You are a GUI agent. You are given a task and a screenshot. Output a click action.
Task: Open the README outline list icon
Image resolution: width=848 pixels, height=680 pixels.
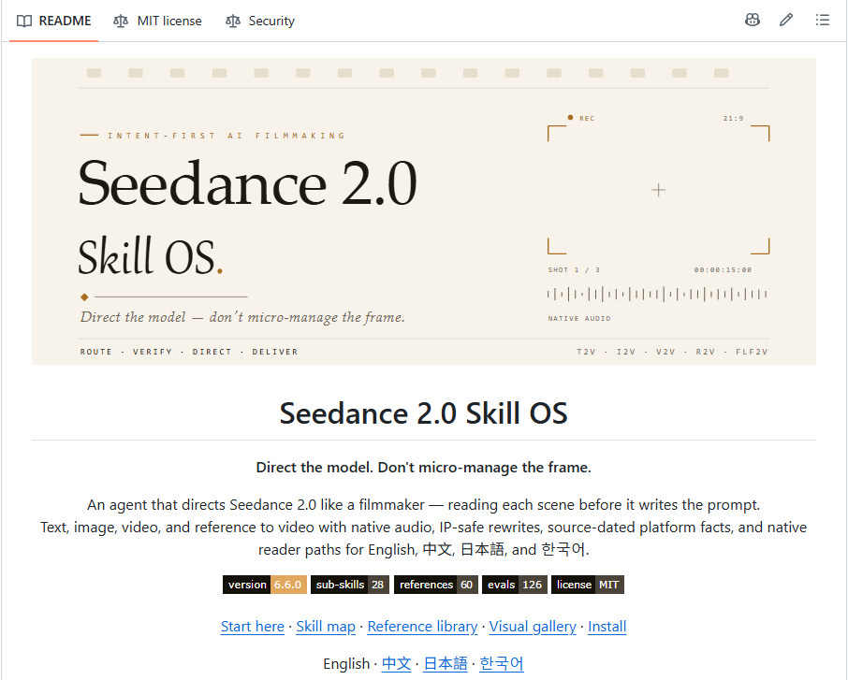(x=822, y=21)
